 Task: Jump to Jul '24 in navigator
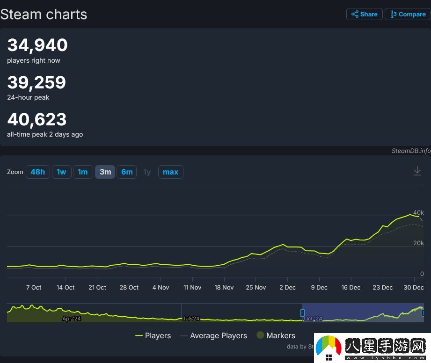pos(191,319)
